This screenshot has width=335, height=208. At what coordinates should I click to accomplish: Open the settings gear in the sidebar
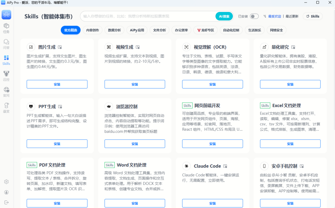[6, 182]
